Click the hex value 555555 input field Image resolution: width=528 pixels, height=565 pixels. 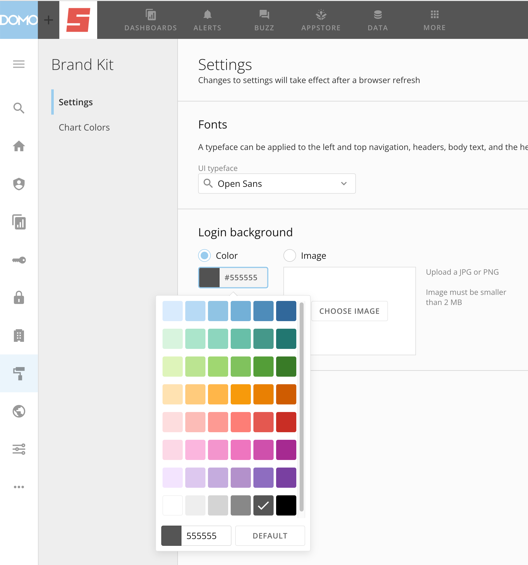206,536
